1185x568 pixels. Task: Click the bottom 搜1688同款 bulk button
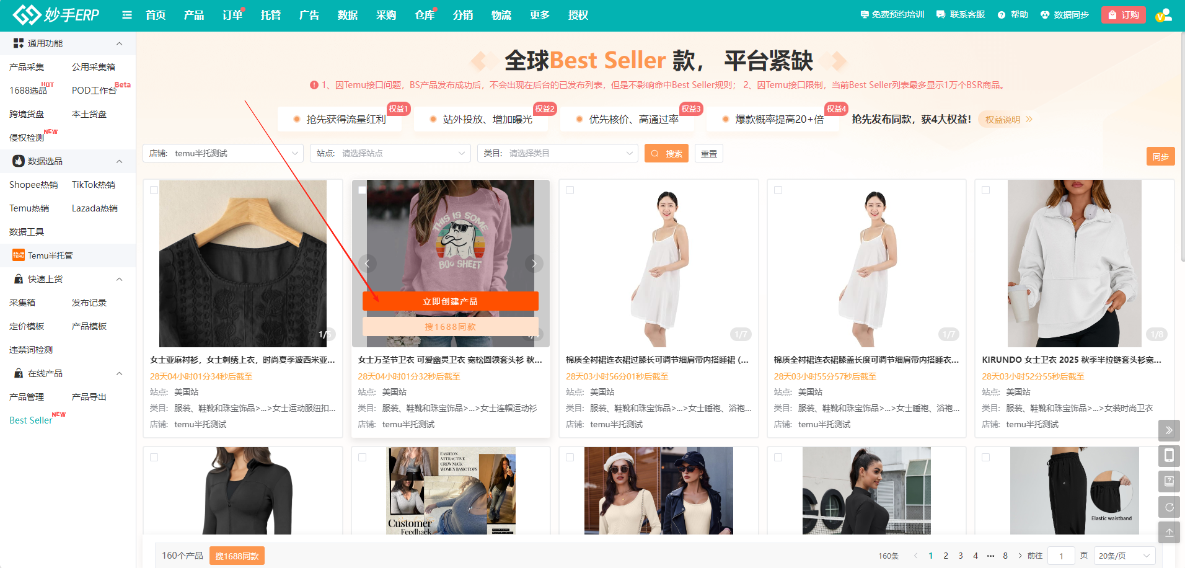click(x=237, y=556)
